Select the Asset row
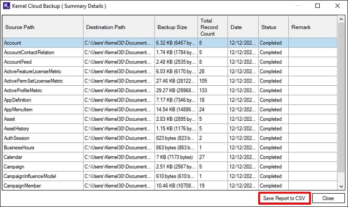Screen dimensions: 348x207 tap(170, 119)
